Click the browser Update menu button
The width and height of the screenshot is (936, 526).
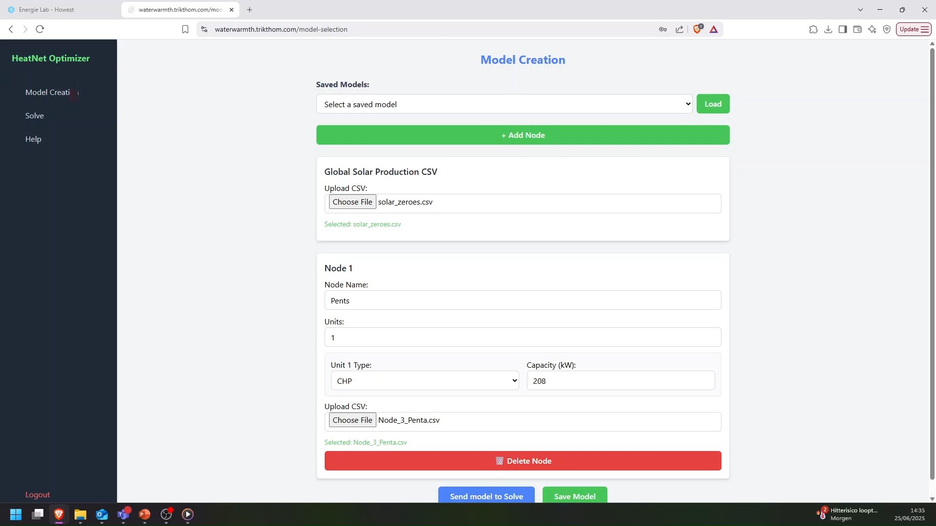[x=914, y=29]
